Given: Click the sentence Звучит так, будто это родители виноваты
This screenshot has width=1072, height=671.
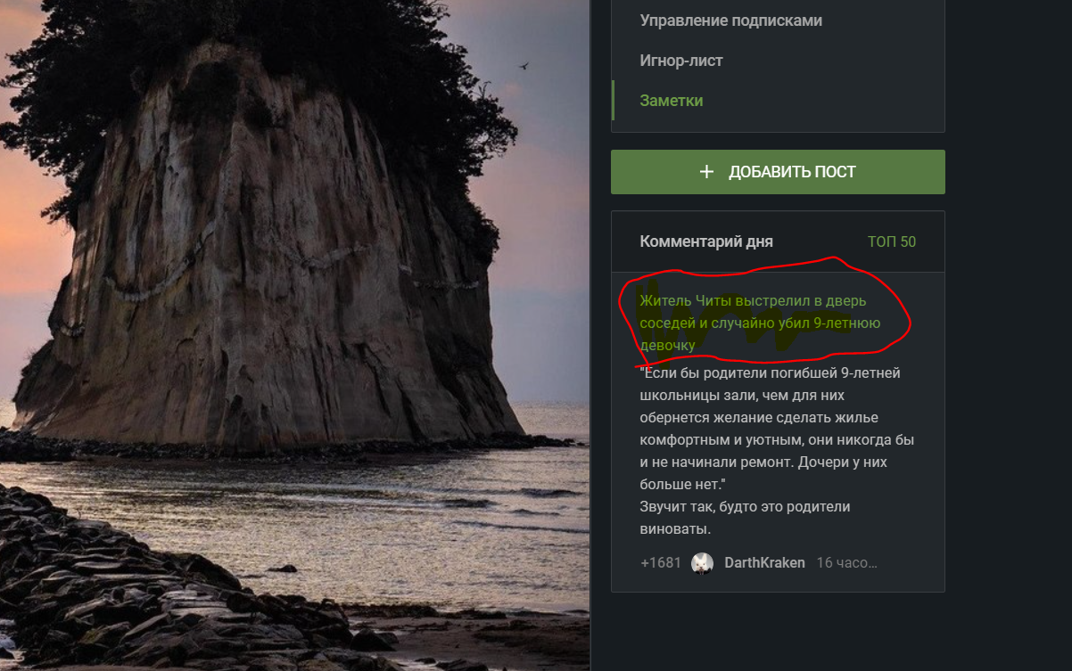Looking at the screenshot, I should click(745, 518).
